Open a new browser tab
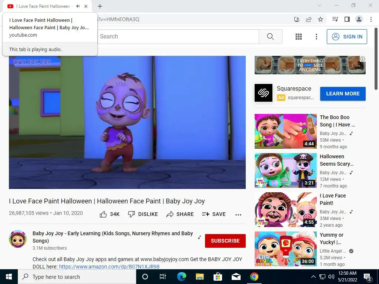 point(100,6)
